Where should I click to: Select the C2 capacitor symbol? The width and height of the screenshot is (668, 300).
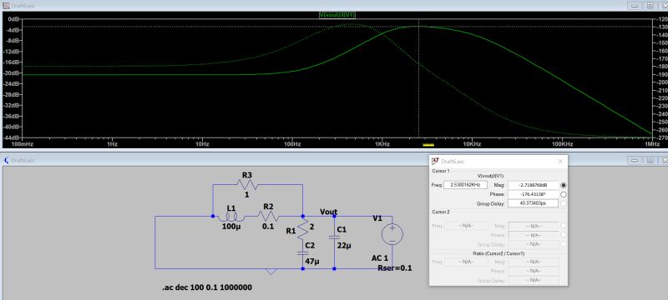(303, 252)
